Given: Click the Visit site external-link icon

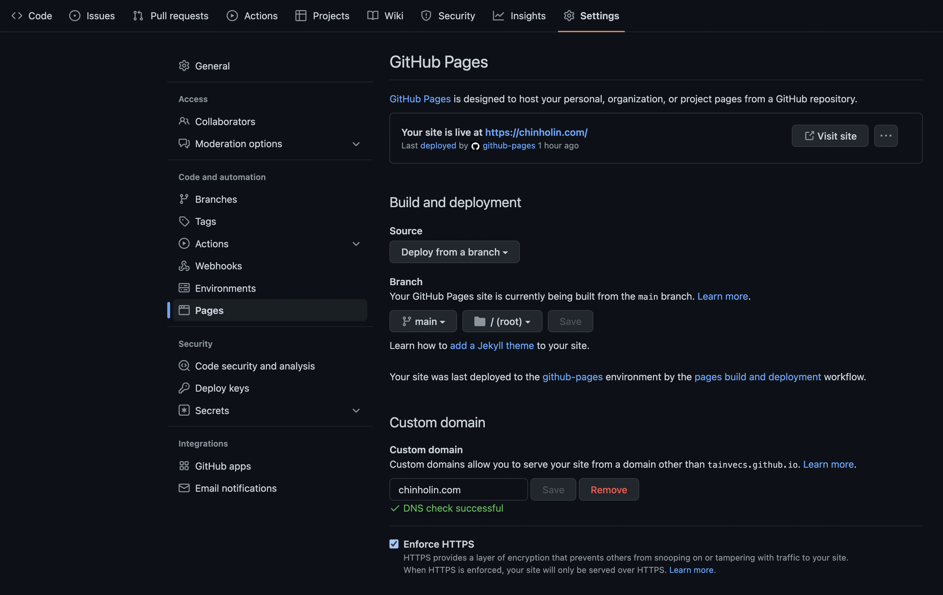Looking at the screenshot, I should [809, 135].
